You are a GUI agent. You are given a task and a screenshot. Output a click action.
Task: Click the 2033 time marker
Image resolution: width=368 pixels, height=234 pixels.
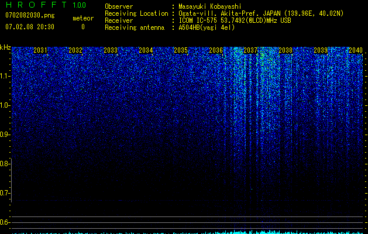111,50
